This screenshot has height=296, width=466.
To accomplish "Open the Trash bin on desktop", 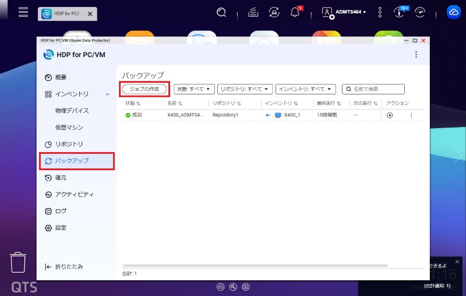I will [19, 263].
